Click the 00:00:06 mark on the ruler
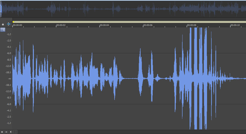Screen dimensions: 246x134 click(x=148, y=25)
